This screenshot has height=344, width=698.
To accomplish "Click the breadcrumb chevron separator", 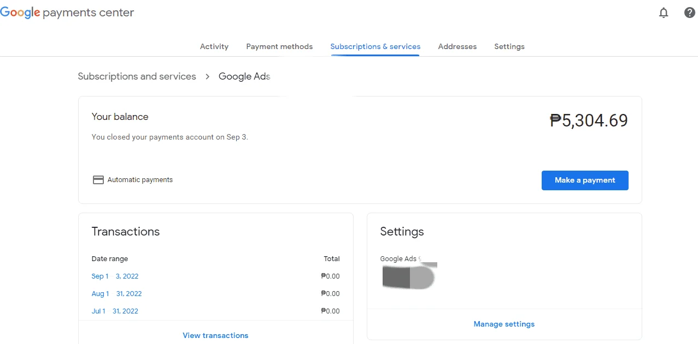I will click(x=207, y=77).
